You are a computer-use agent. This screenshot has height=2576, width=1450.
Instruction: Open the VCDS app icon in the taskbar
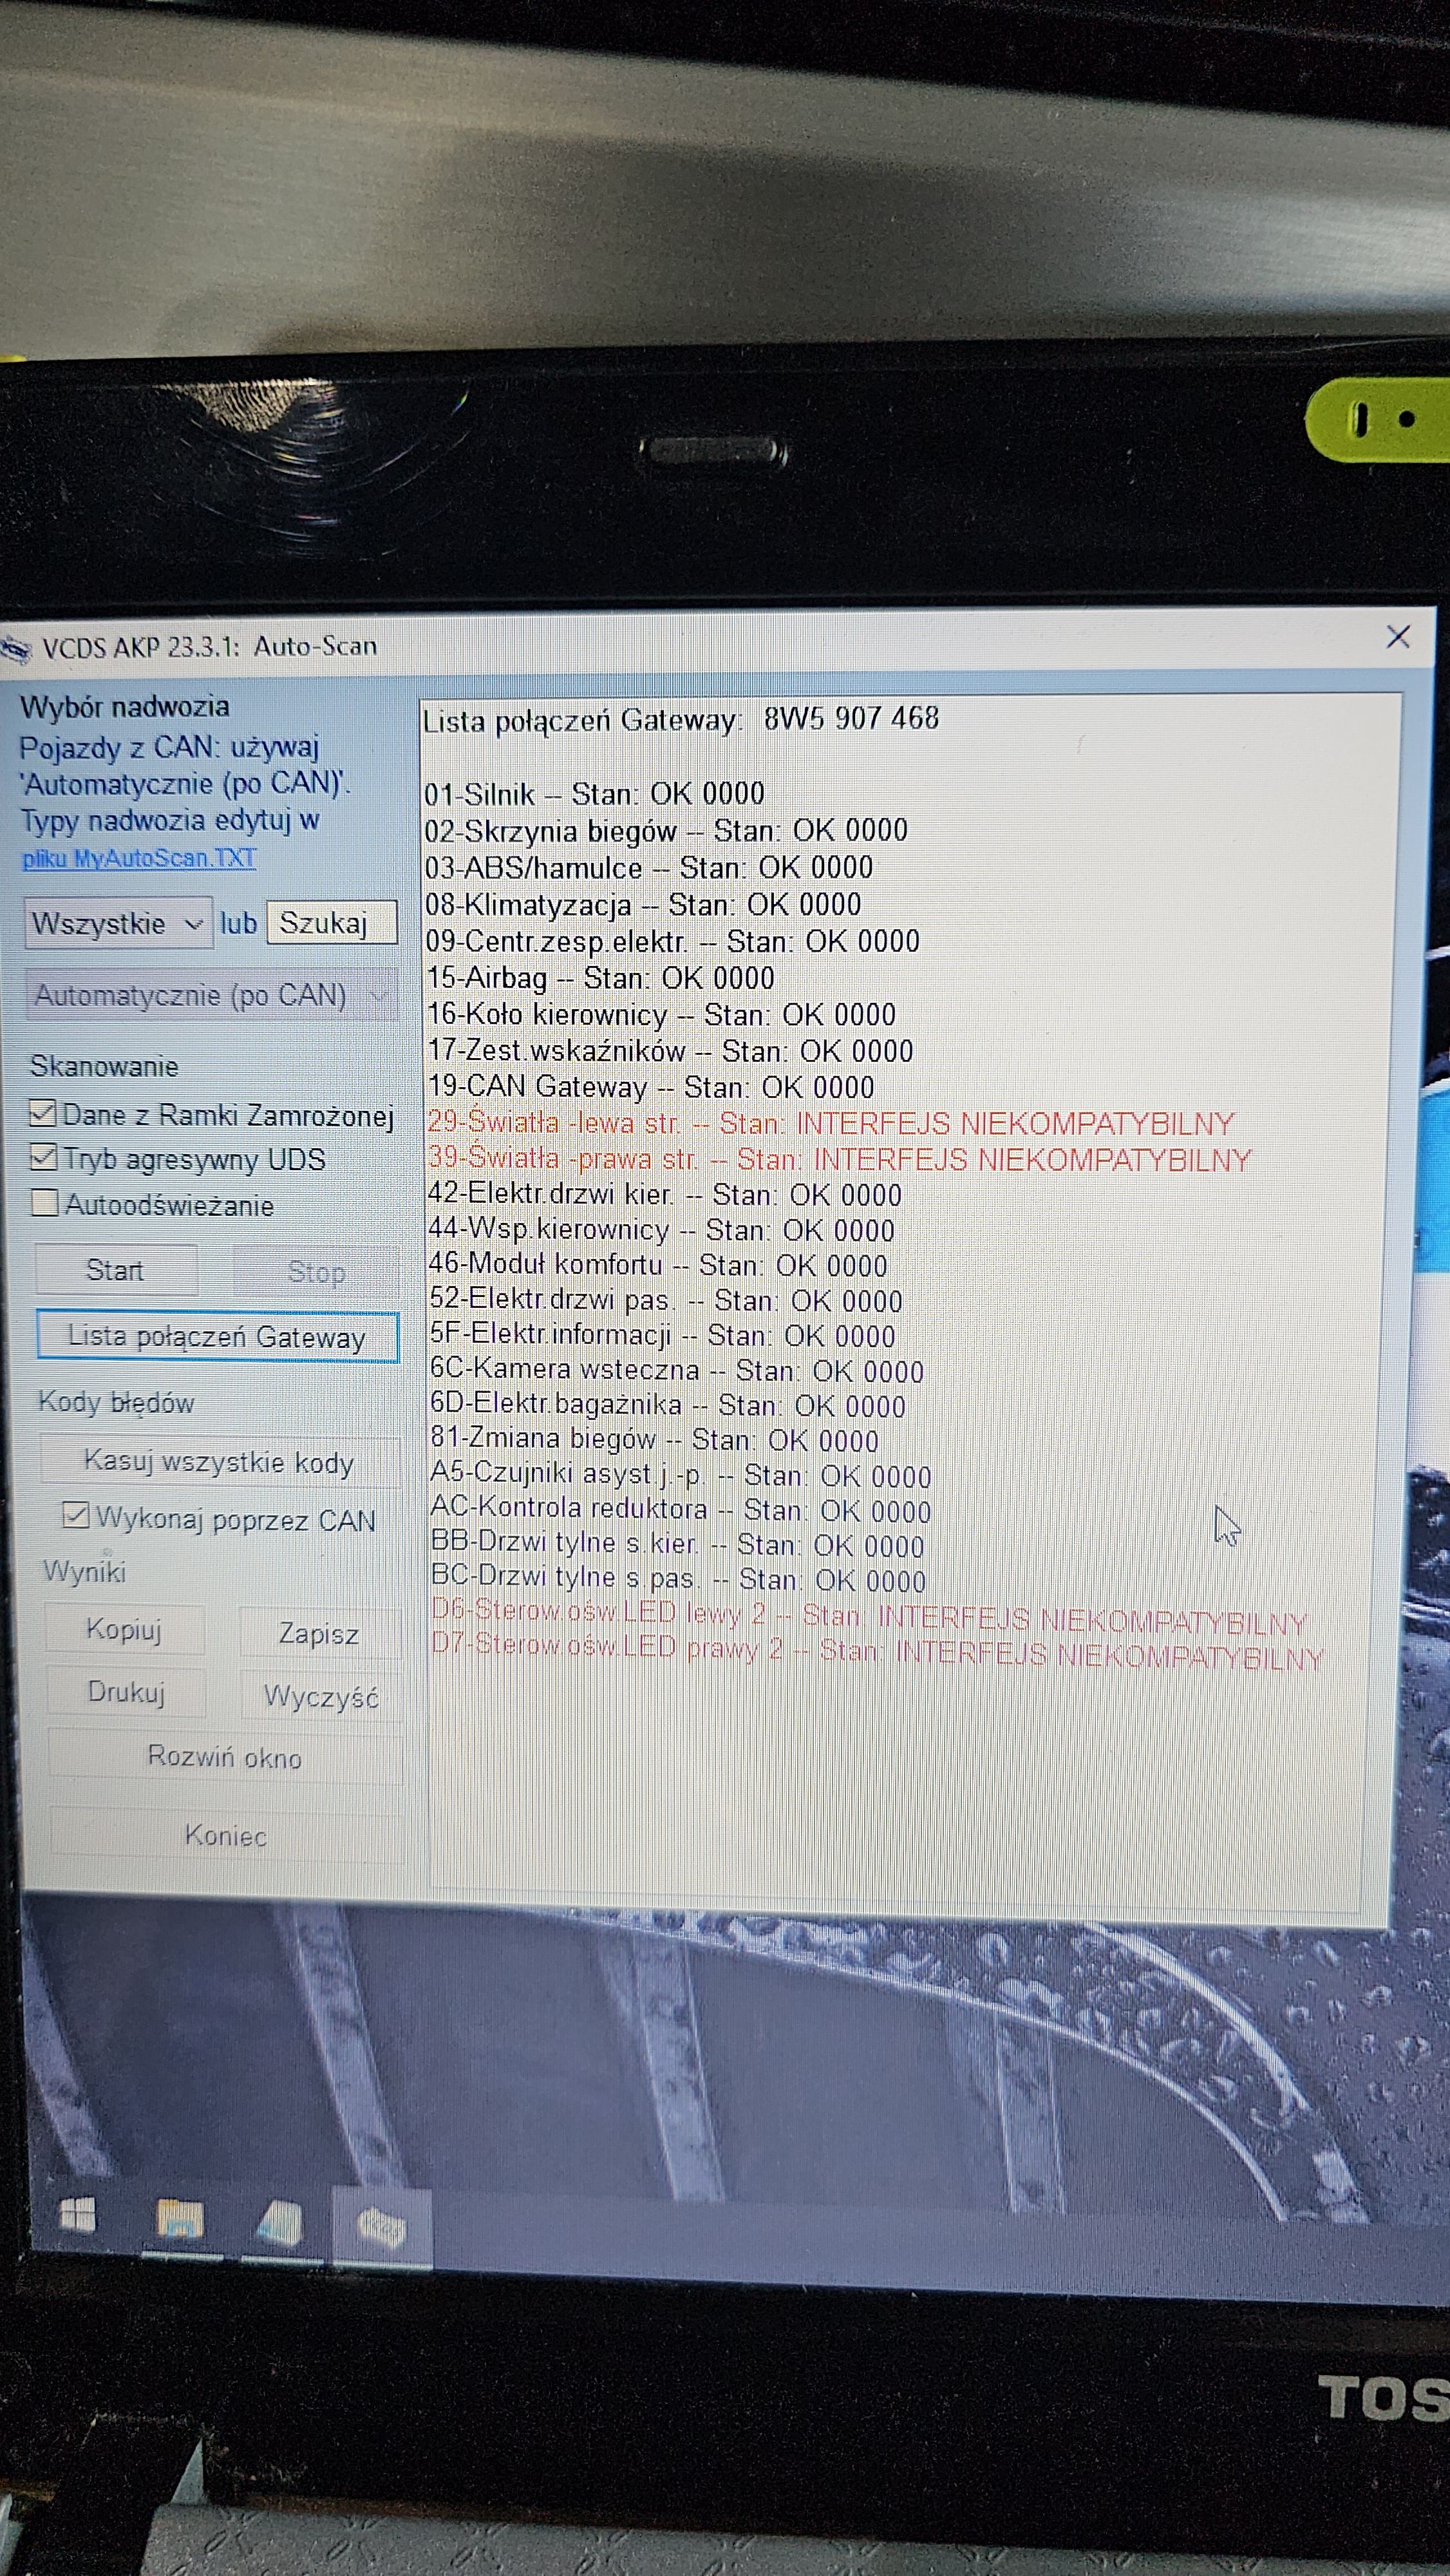tap(381, 2227)
